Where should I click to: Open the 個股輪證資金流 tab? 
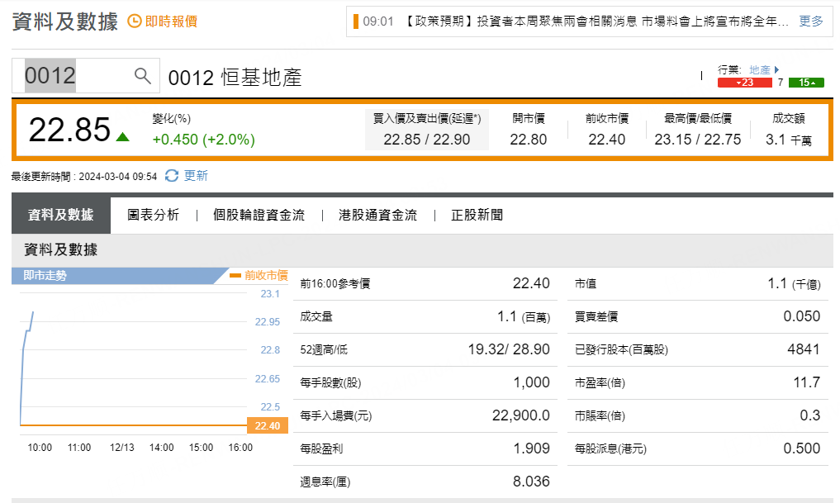click(x=259, y=215)
